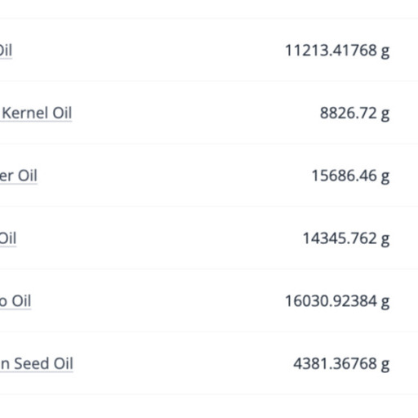Click the blank area below the Seed Oil row
Viewport: 418px width, 418px height.
click(x=209, y=407)
